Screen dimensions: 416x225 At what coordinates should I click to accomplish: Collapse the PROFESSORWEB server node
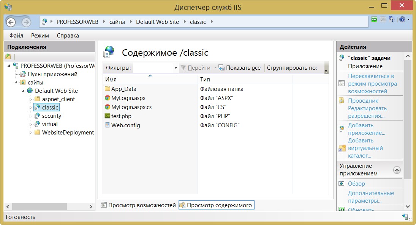tap(9, 66)
